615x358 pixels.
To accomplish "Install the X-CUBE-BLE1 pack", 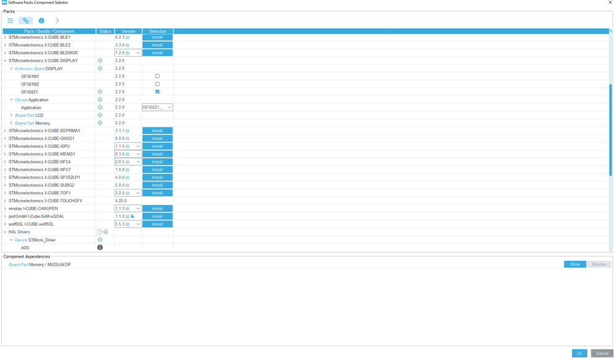I will (x=157, y=38).
